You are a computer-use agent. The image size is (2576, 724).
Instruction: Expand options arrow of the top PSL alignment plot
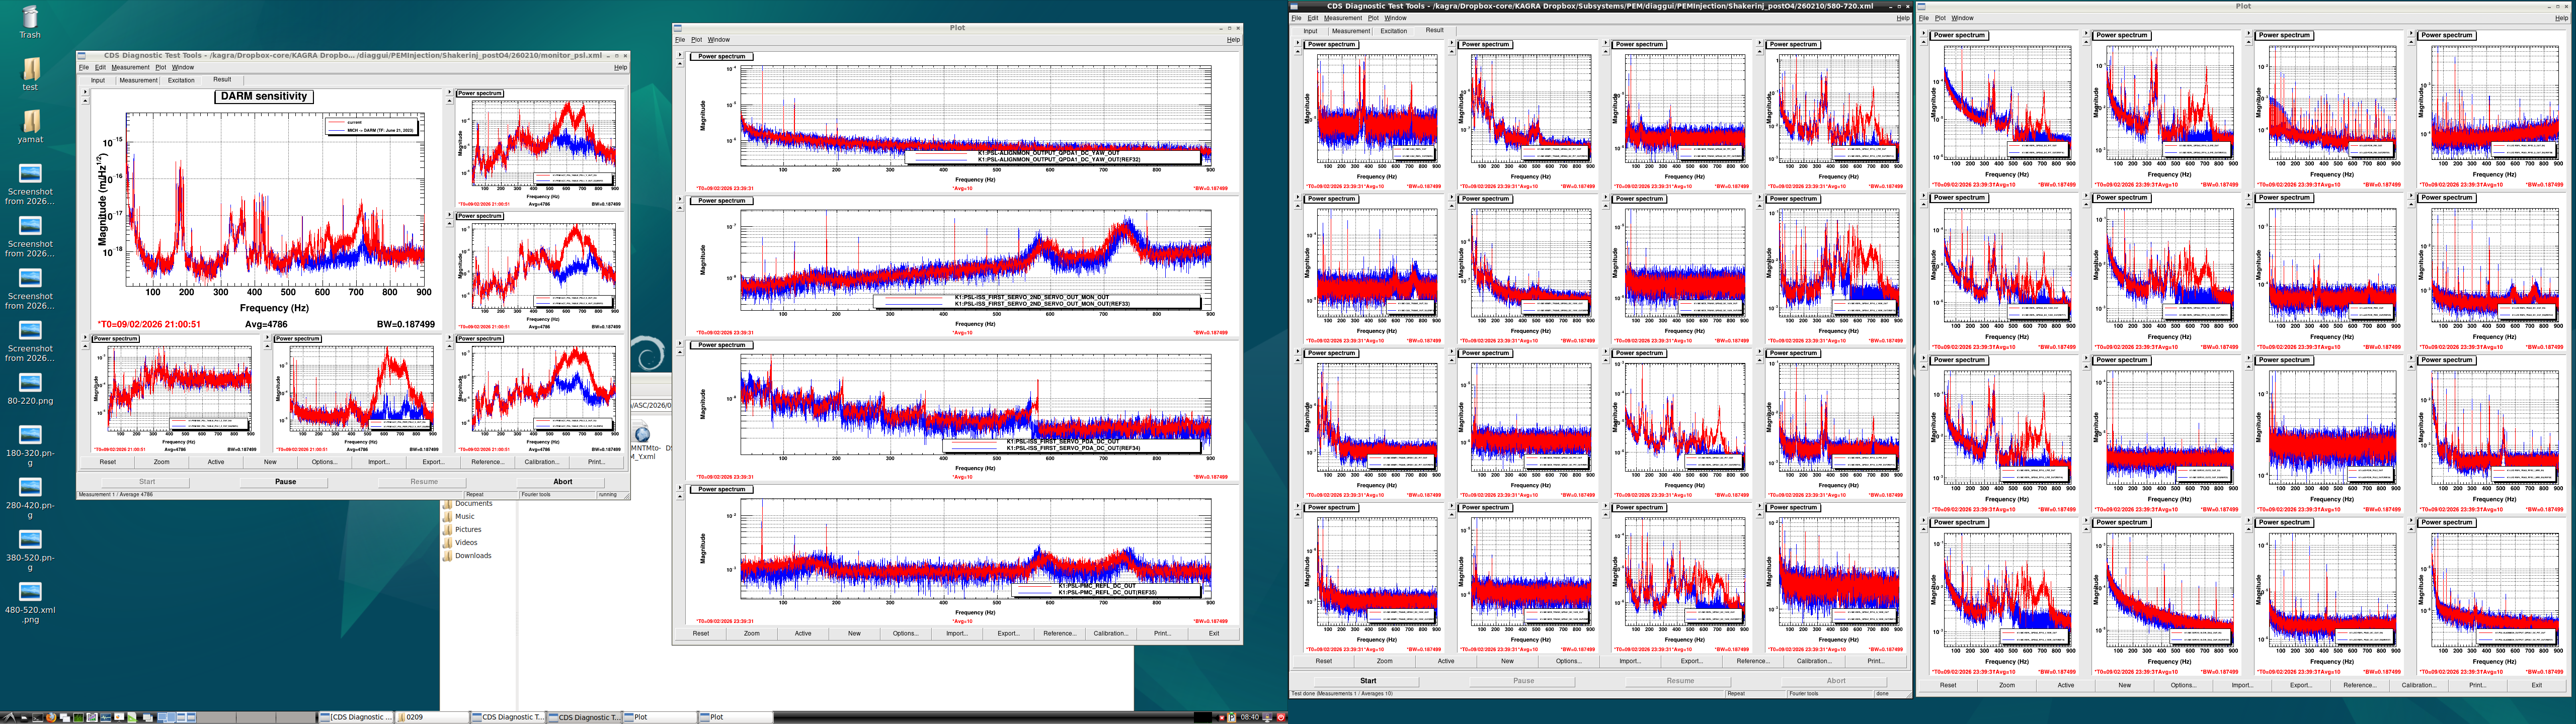point(680,55)
